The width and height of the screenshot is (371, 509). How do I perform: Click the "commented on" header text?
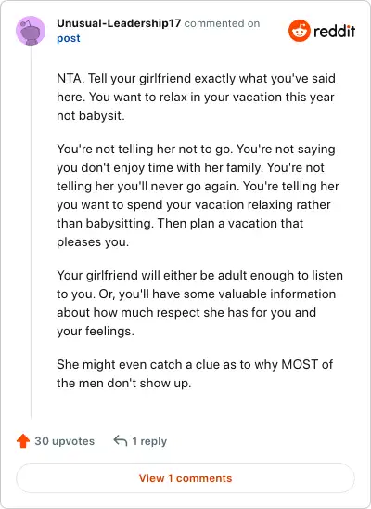point(222,23)
